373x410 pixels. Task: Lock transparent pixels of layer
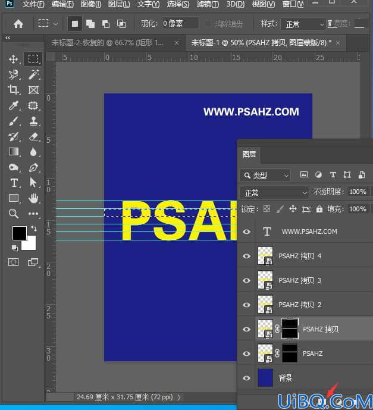(x=267, y=209)
